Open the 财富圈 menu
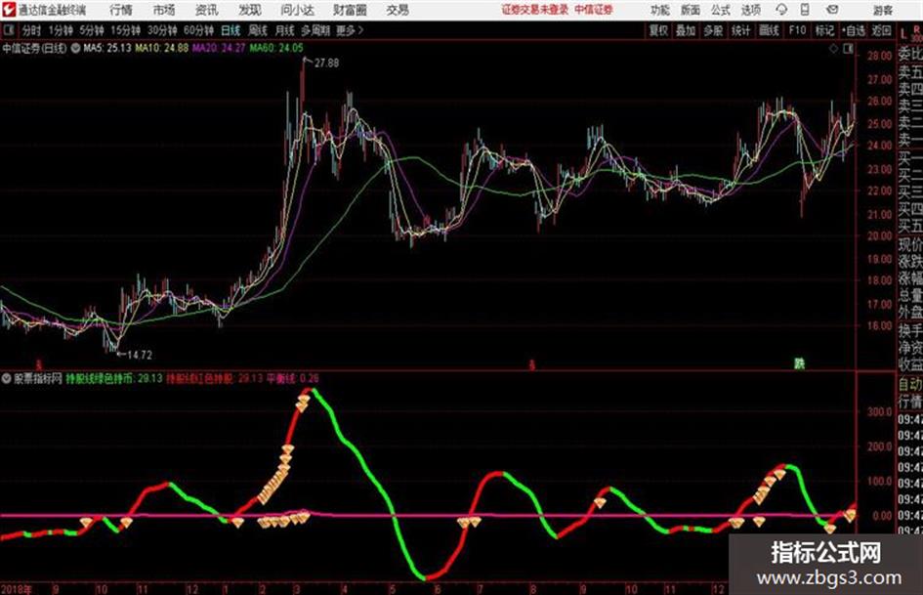This screenshot has height=595, width=923. tap(350, 10)
